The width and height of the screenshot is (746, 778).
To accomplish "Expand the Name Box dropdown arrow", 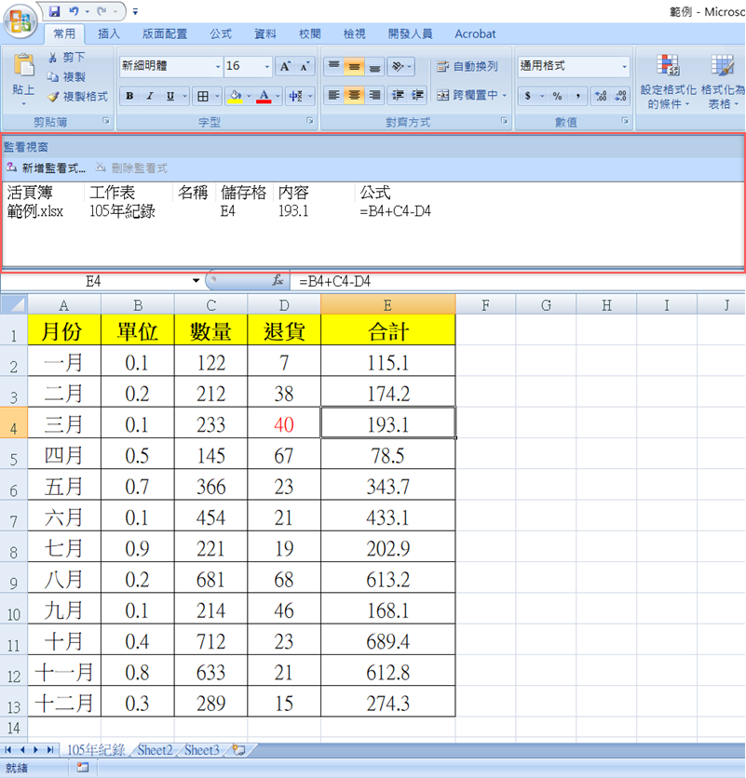I will [x=196, y=280].
